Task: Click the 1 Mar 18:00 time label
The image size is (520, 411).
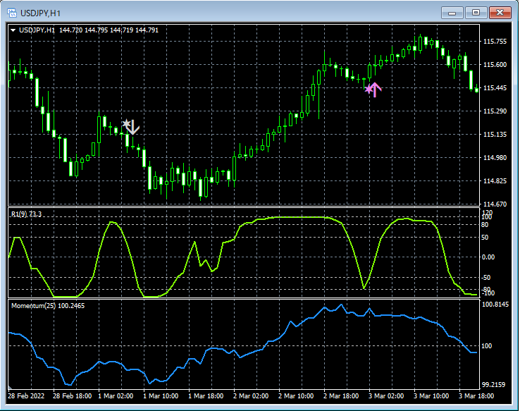Action: point(206,396)
